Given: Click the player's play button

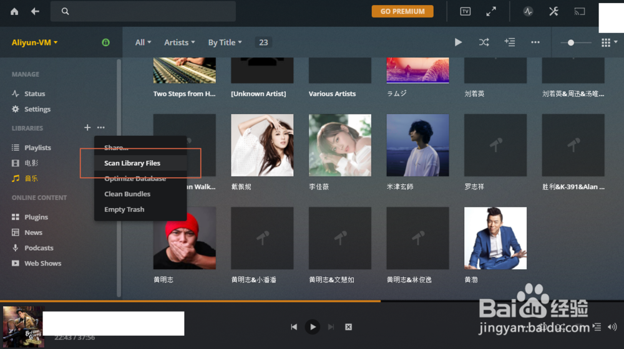Looking at the screenshot, I should pos(313,327).
